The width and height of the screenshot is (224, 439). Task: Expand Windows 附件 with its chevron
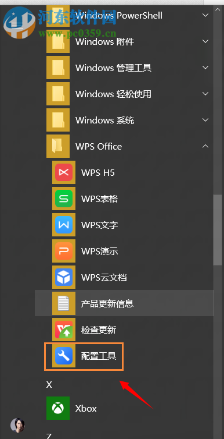pyautogui.click(x=205, y=41)
